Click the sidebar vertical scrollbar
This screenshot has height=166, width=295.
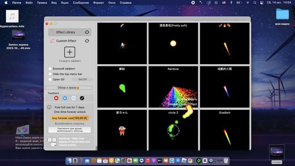(x=96, y=148)
